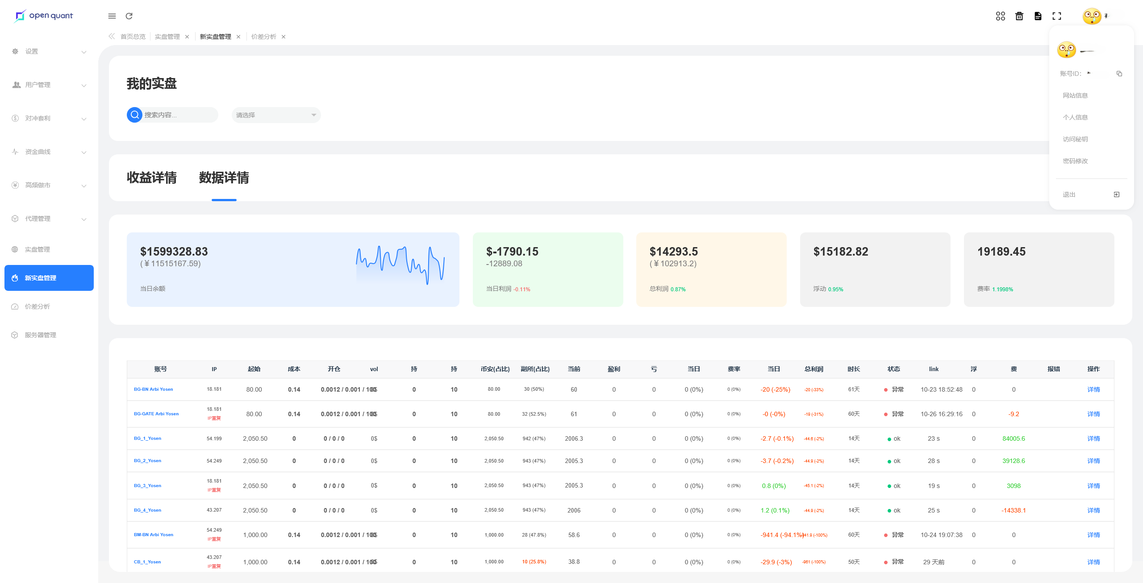The width and height of the screenshot is (1143, 583).
Task: Click the document file icon in header
Action: [x=1038, y=16]
